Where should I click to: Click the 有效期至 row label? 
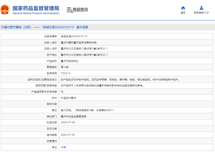tap(52, 135)
